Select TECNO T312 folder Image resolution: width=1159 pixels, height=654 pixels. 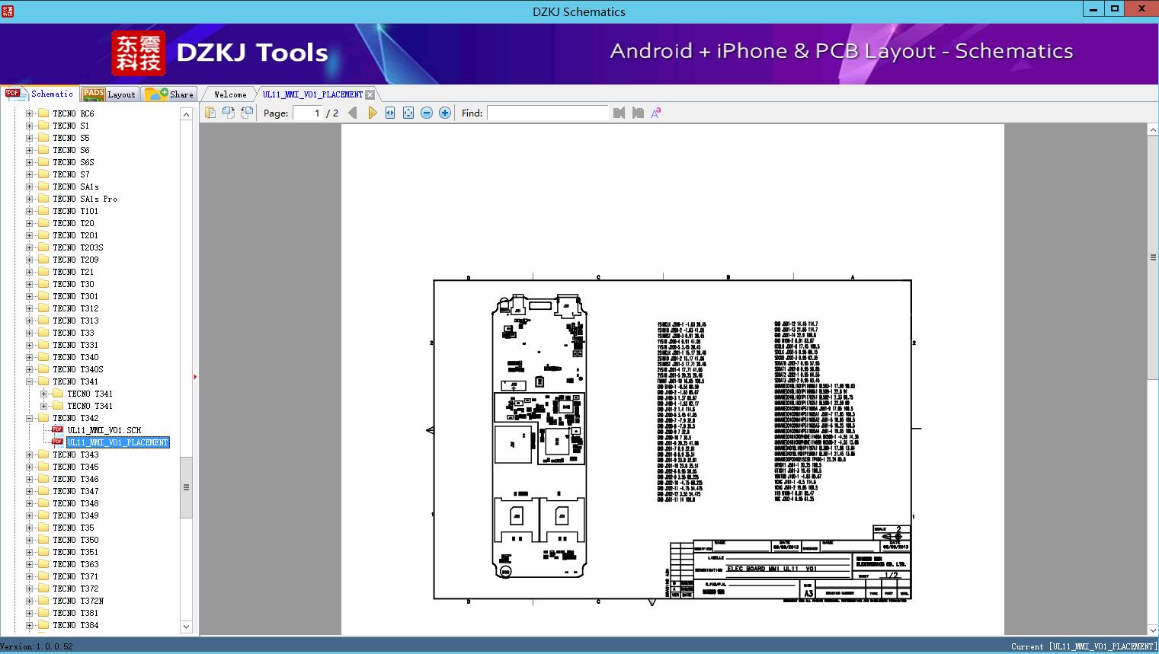(x=75, y=308)
